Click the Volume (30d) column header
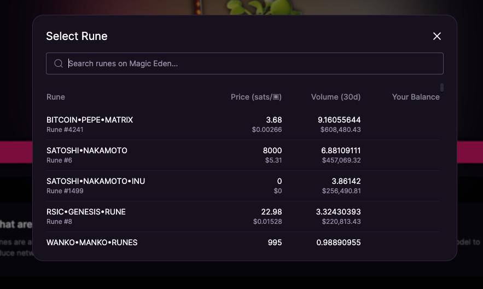 click(x=336, y=97)
